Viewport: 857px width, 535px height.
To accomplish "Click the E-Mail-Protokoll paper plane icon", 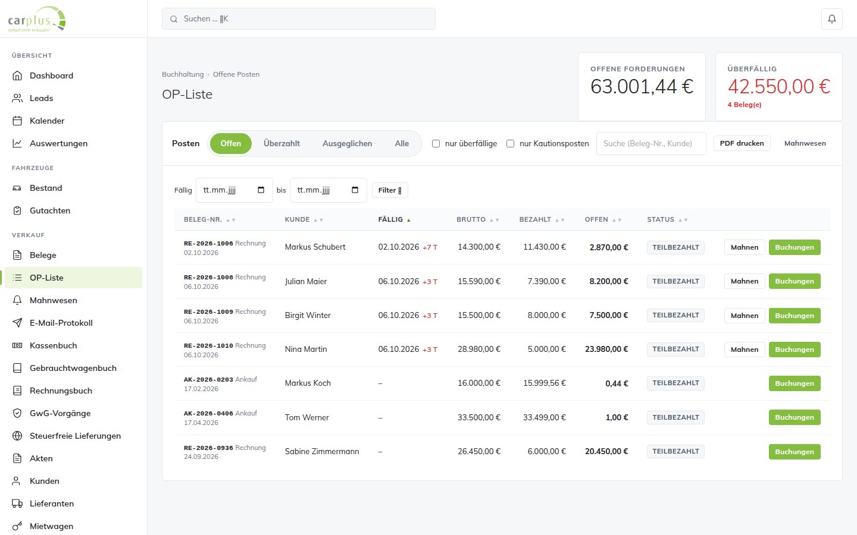I will pos(17,323).
